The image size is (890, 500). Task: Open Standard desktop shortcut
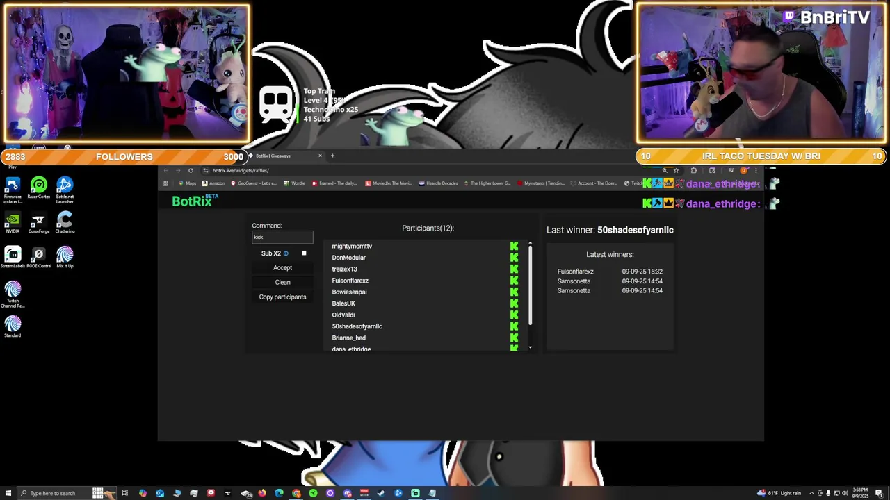pyautogui.click(x=12, y=326)
